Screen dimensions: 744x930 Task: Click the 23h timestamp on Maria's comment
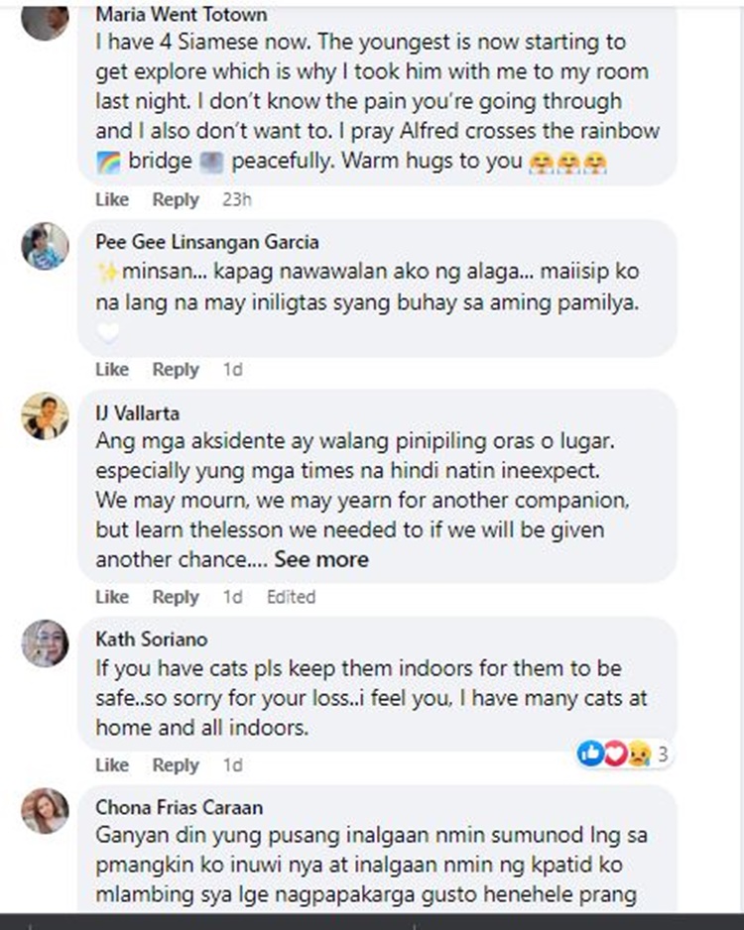[x=237, y=199]
